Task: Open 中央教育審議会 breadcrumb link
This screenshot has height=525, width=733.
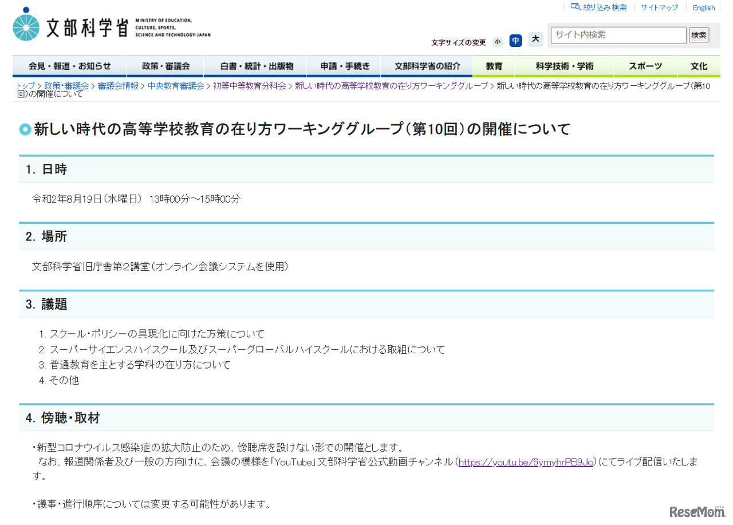Action: click(x=177, y=85)
